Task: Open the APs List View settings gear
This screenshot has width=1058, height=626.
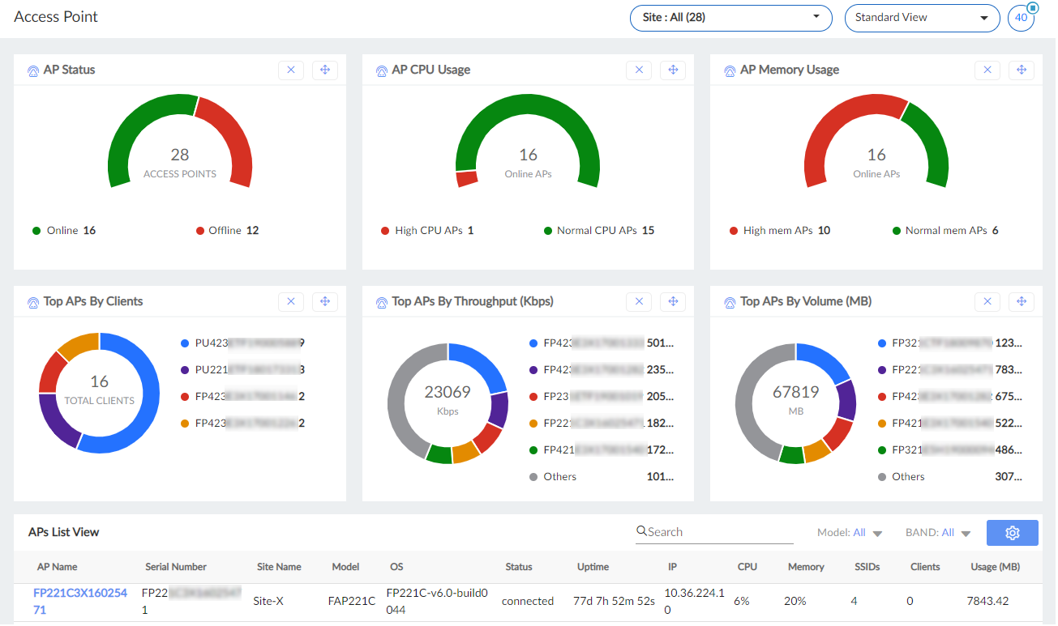Action: click(1012, 532)
